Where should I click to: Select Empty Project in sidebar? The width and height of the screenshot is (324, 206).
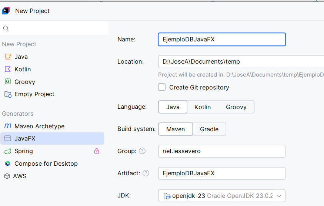[x=52, y=94]
